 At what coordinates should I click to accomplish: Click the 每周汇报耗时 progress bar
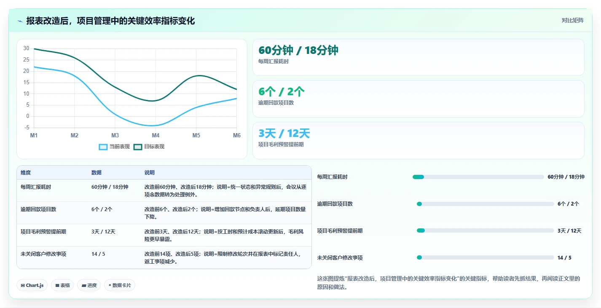478,177
